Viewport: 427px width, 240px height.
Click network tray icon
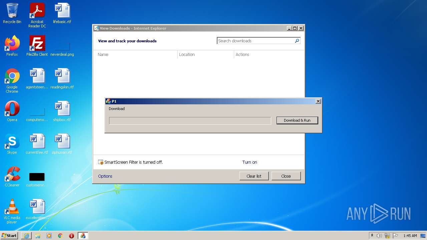387,236
